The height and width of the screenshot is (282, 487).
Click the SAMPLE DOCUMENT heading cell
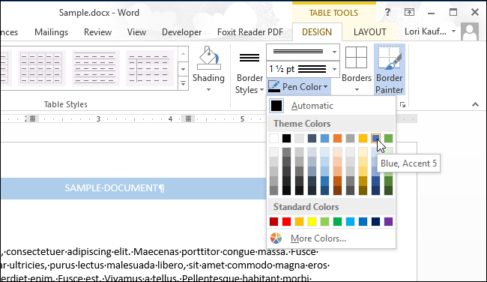[x=133, y=188]
